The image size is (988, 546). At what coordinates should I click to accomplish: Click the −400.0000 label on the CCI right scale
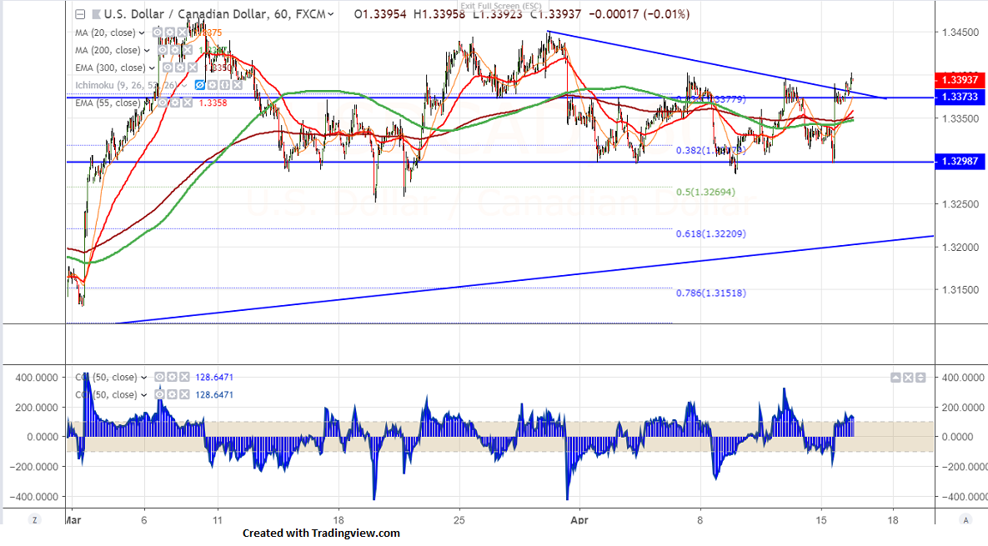964,497
